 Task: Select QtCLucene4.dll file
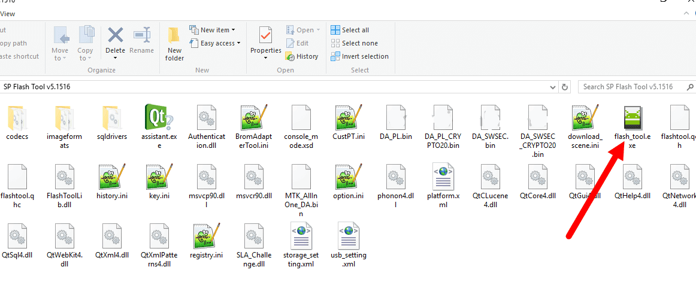pyautogui.click(x=490, y=186)
